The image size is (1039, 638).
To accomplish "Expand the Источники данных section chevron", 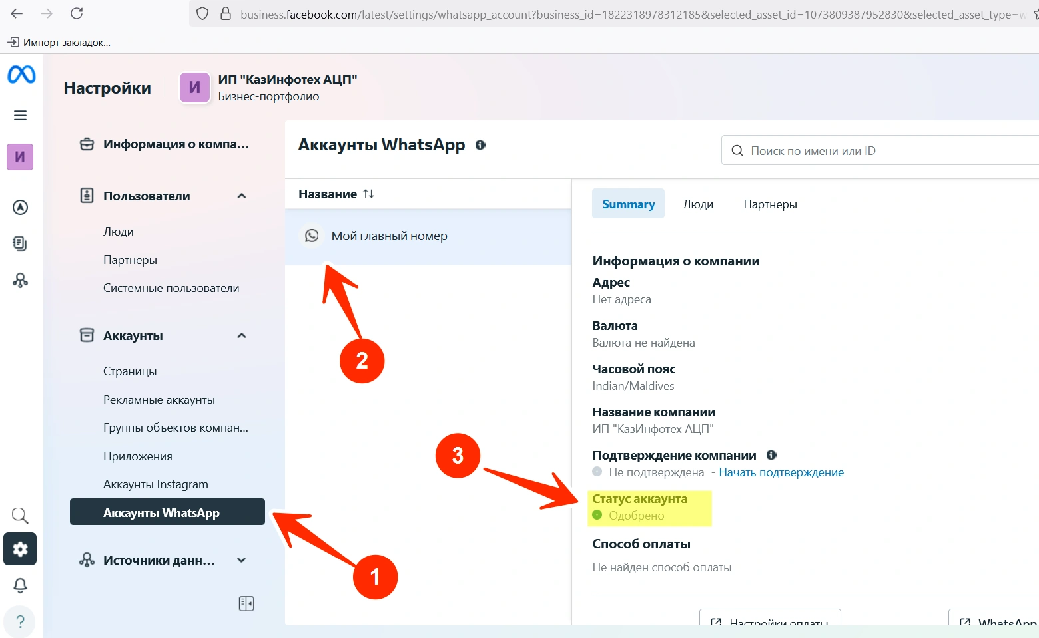I will click(242, 560).
